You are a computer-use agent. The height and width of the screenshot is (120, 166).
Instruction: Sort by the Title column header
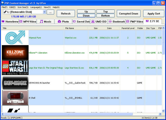click(32, 28)
